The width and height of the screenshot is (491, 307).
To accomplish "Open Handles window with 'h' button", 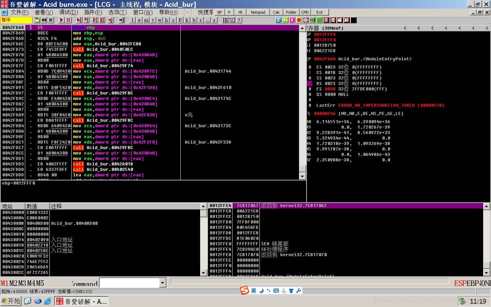I will click(x=166, y=20).
